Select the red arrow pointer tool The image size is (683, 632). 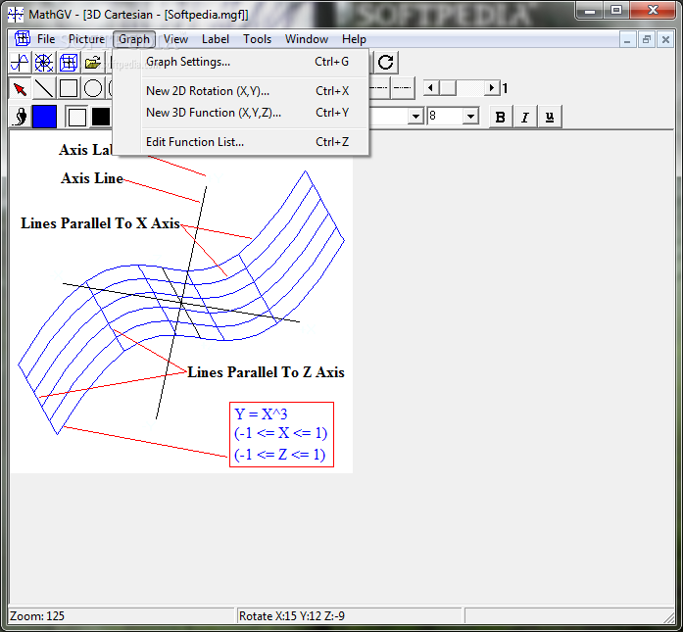point(20,88)
